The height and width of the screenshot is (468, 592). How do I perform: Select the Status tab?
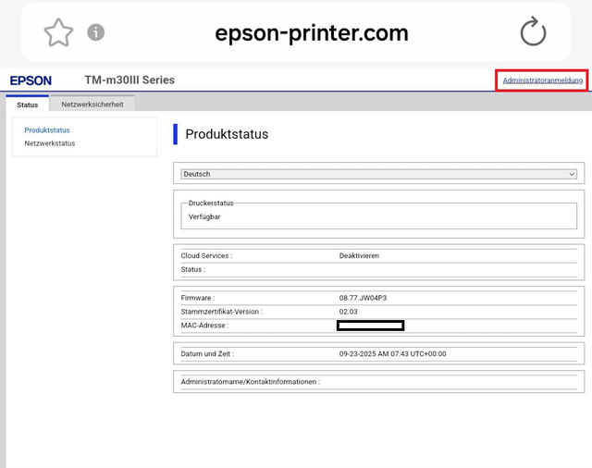tap(28, 105)
